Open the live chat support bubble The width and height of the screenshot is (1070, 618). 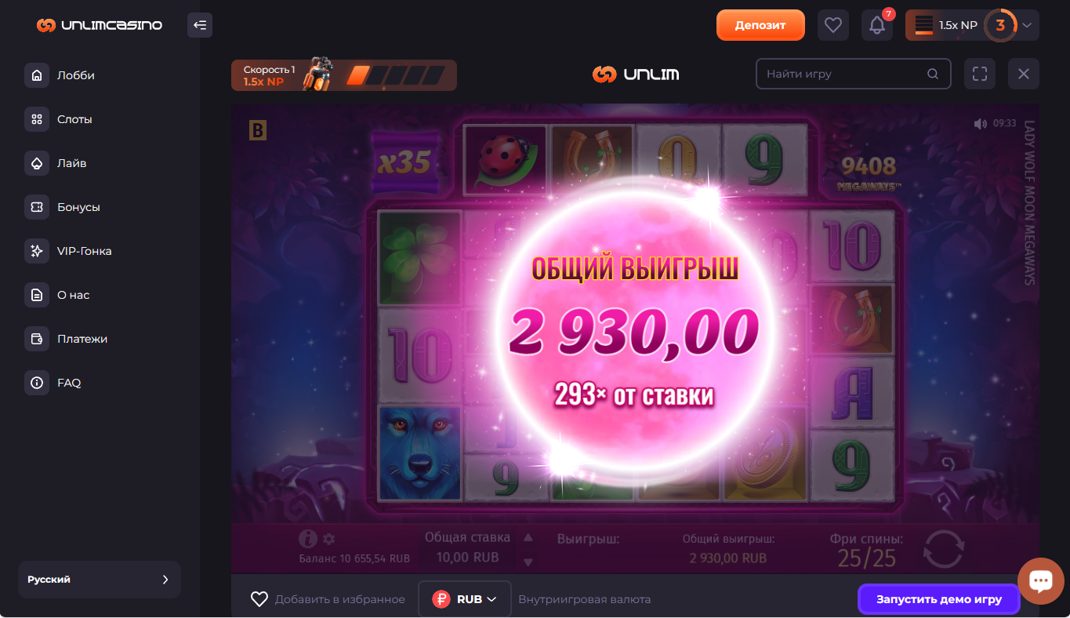coord(1040,581)
